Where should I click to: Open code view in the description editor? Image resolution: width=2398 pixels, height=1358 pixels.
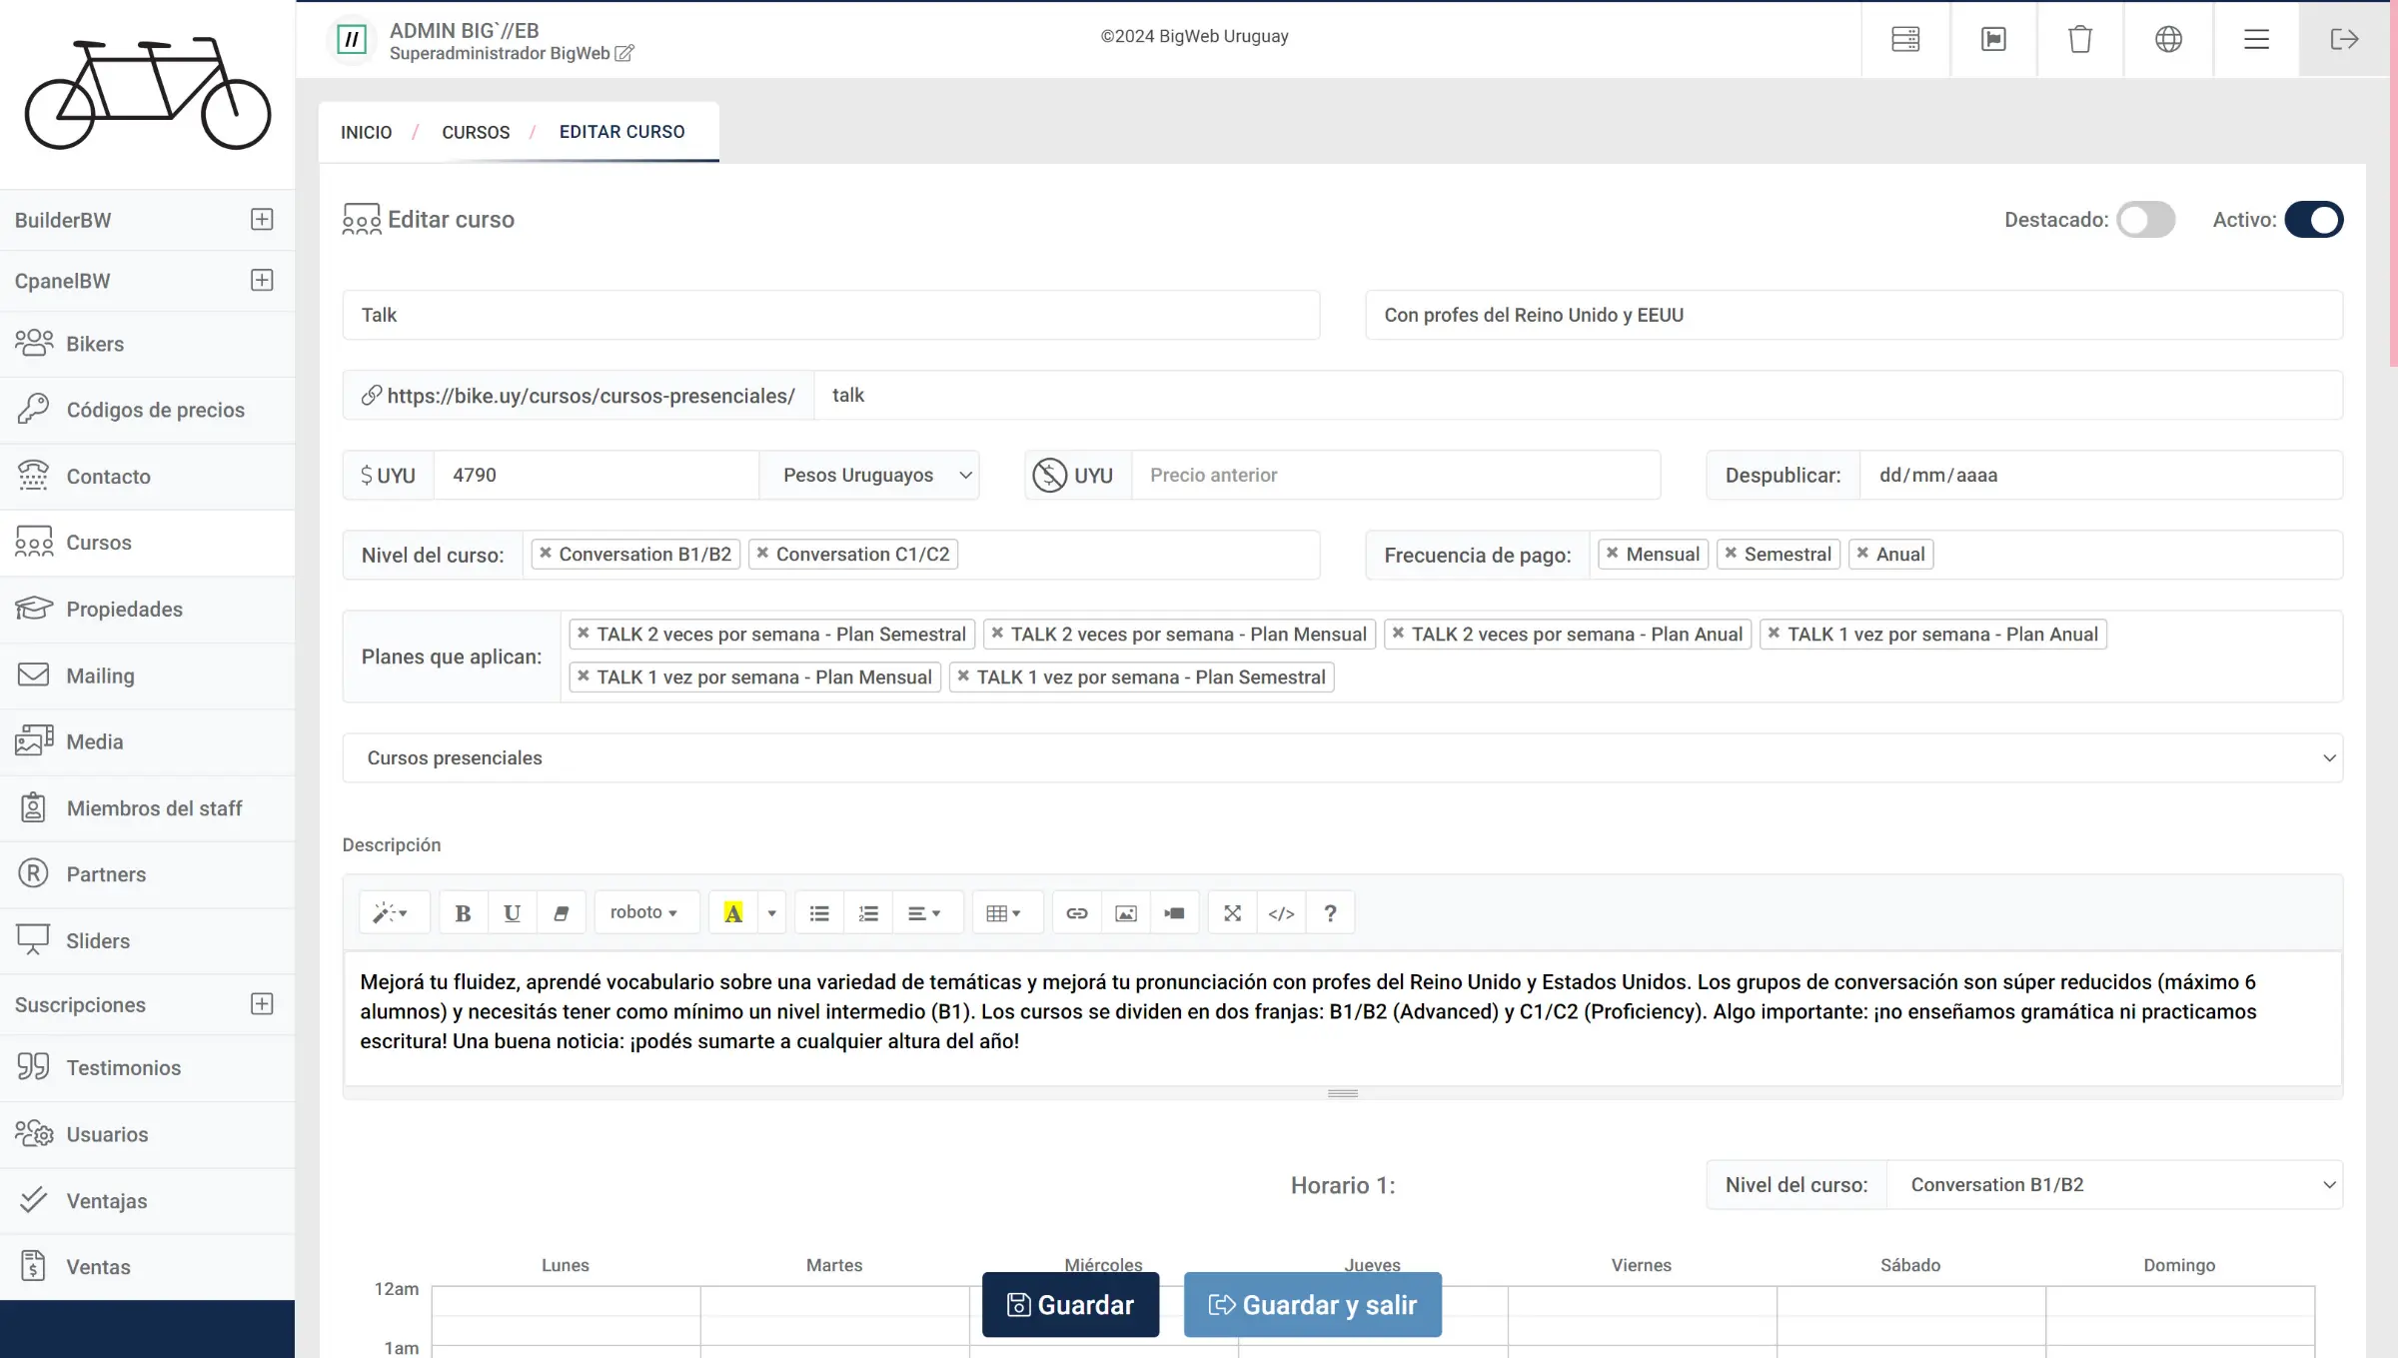coord(1281,913)
